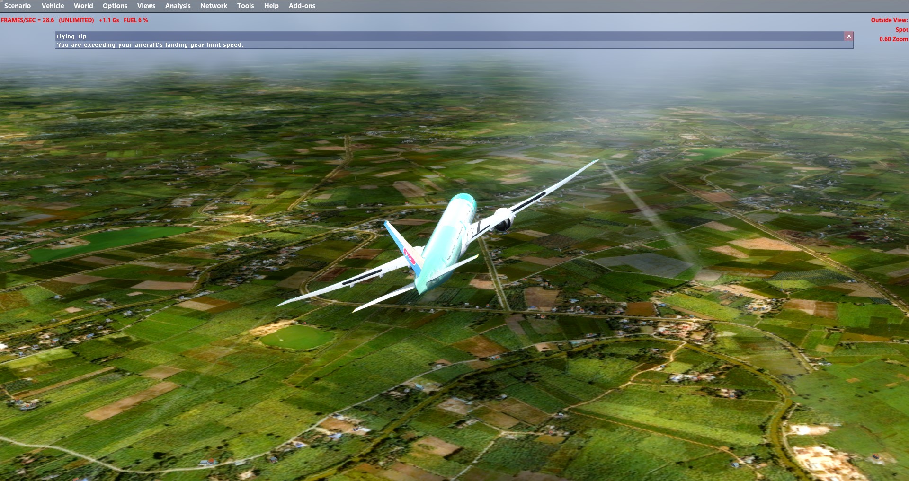Click the +1.1 Gs readout
The width and height of the screenshot is (909, 481).
109,20
